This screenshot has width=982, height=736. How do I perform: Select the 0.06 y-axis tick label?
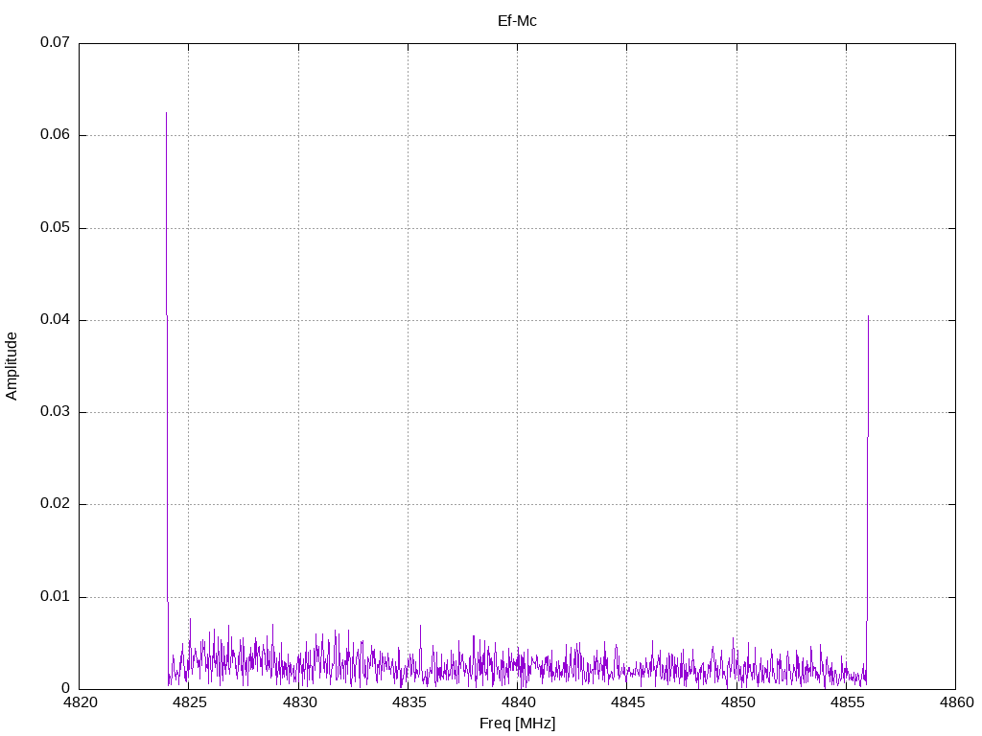click(55, 135)
